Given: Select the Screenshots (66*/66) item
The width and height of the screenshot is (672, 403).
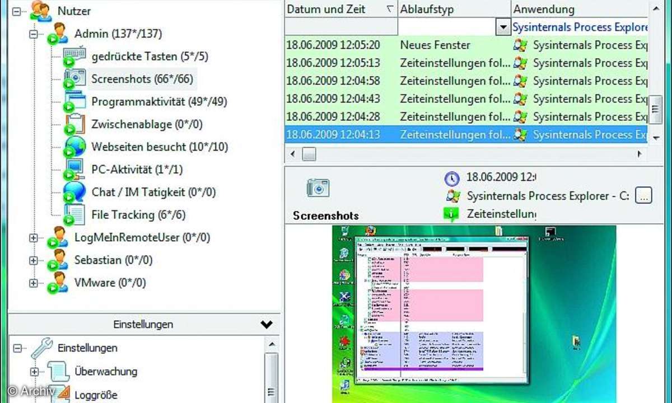Looking at the screenshot, I should click(143, 79).
